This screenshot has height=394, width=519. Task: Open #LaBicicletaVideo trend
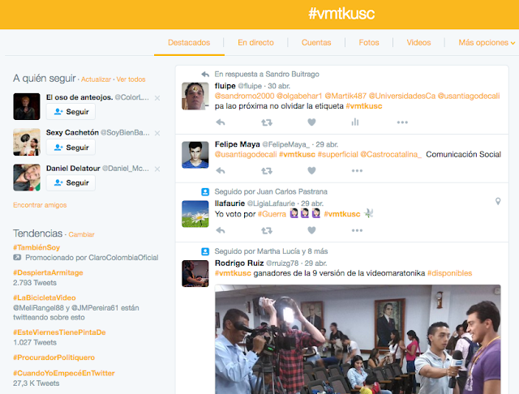coord(45,298)
